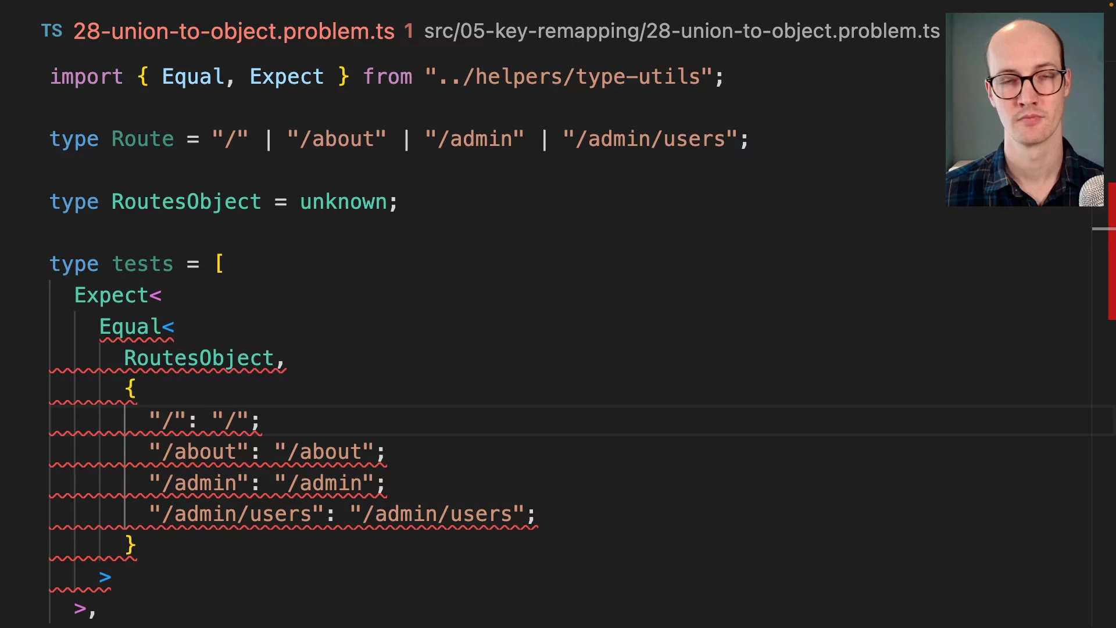Click the minimap slider line marker
Image resolution: width=1116 pixels, height=628 pixels.
click(x=1100, y=229)
